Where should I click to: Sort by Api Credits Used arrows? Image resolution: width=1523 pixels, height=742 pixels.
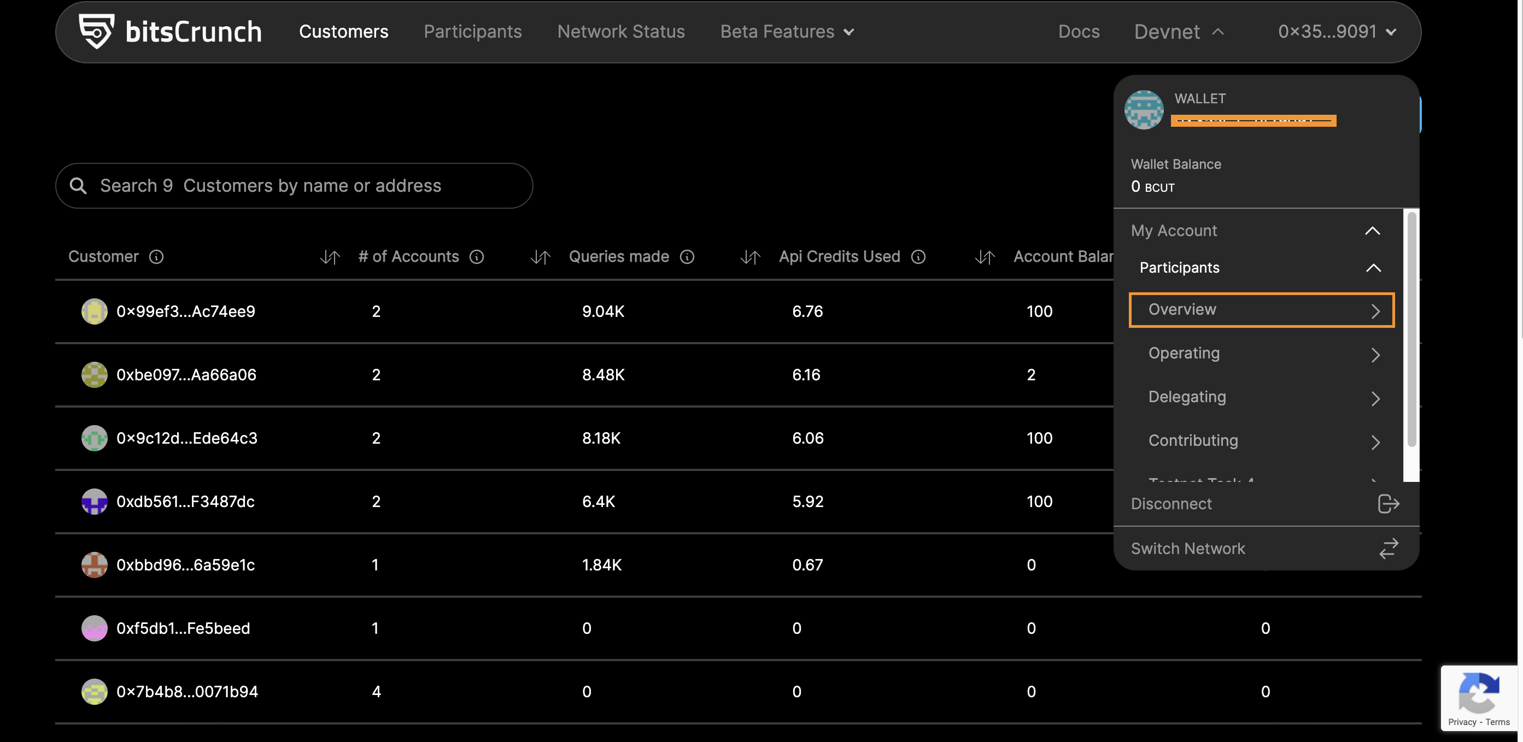coord(985,257)
